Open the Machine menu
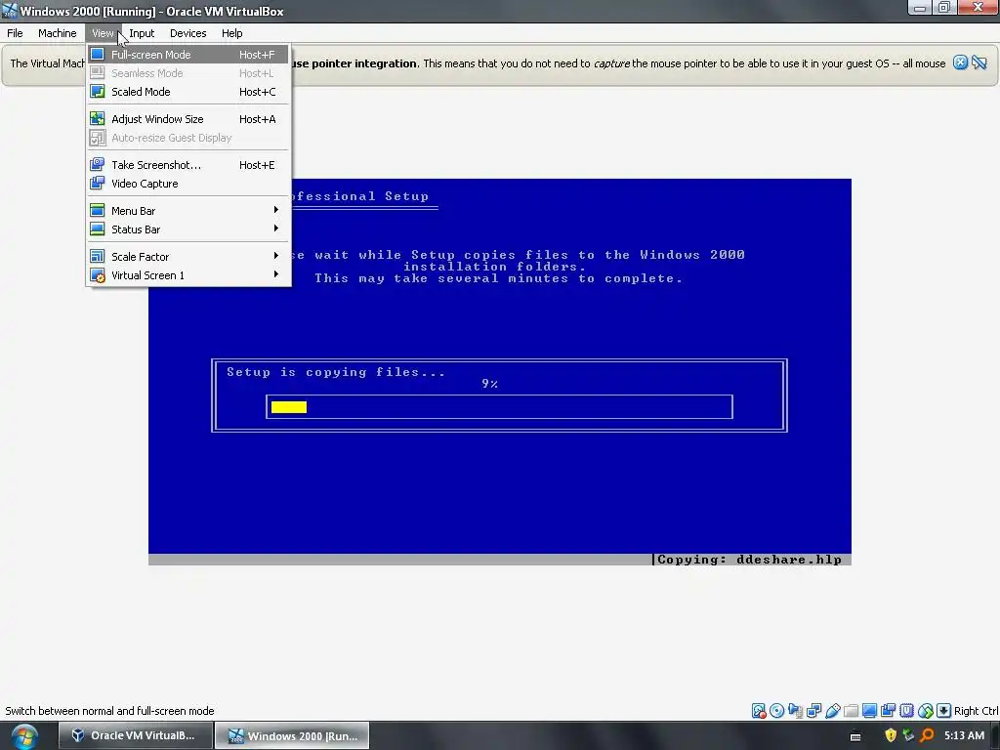This screenshot has width=1000, height=750. coord(58,33)
